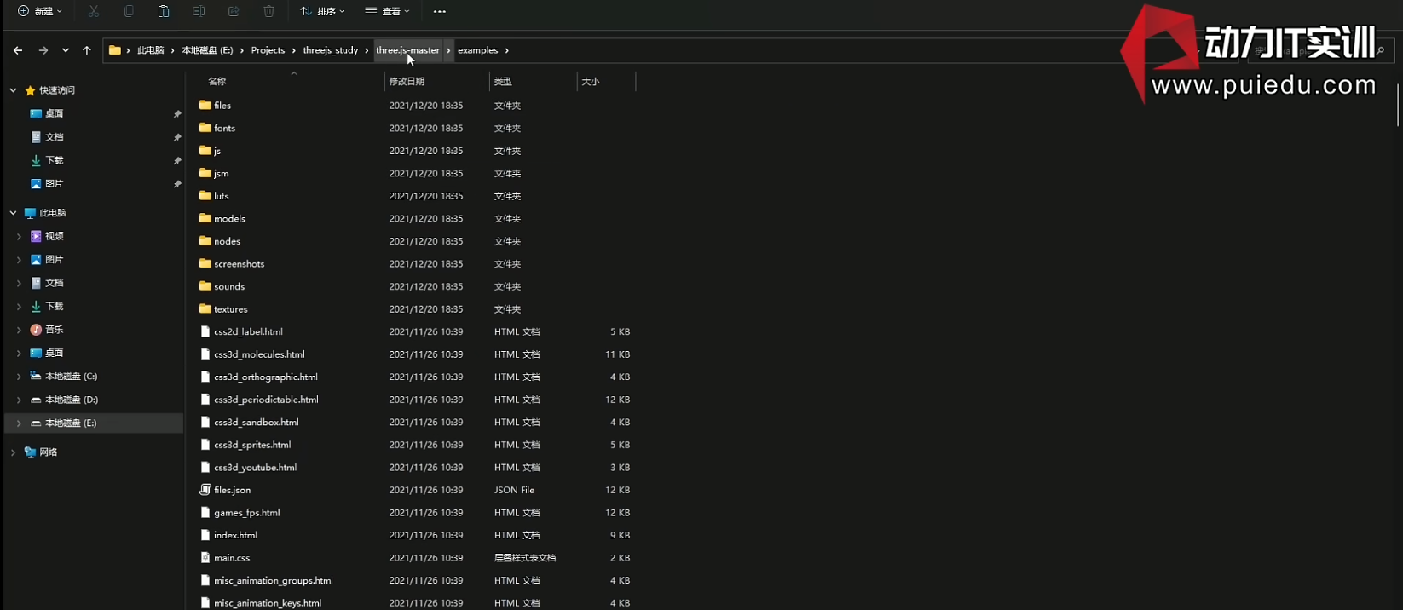Navigate up one folder level arrow
The height and width of the screenshot is (610, 1403).
tap(87, 50)
